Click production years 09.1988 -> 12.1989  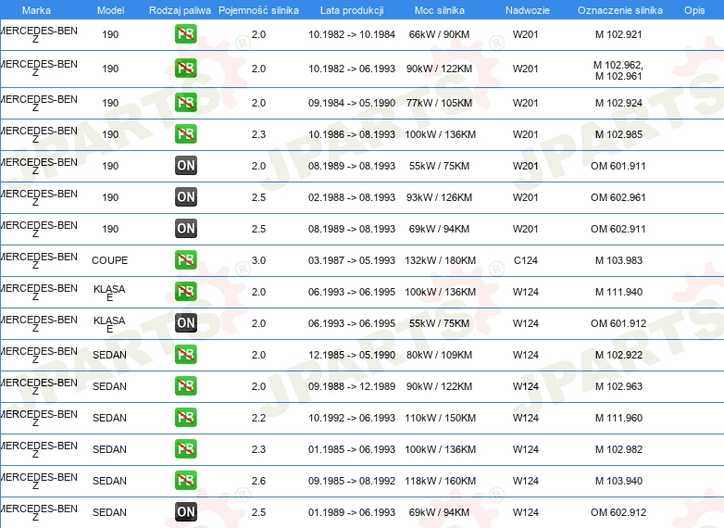tap(352, 386)
